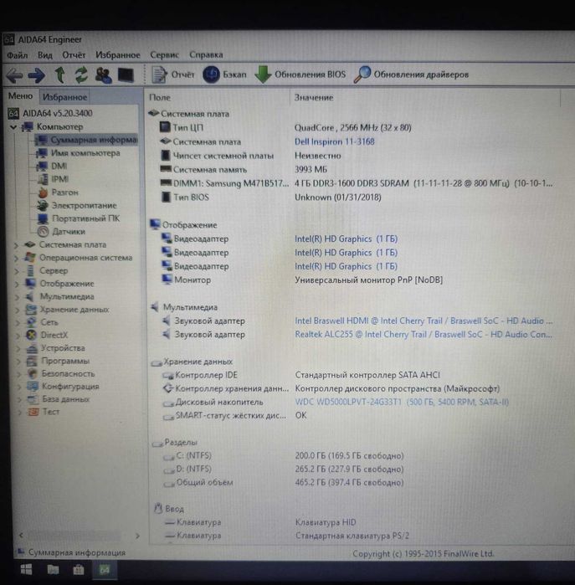Expand the Отображение tree node

click(x=17, y=285)
